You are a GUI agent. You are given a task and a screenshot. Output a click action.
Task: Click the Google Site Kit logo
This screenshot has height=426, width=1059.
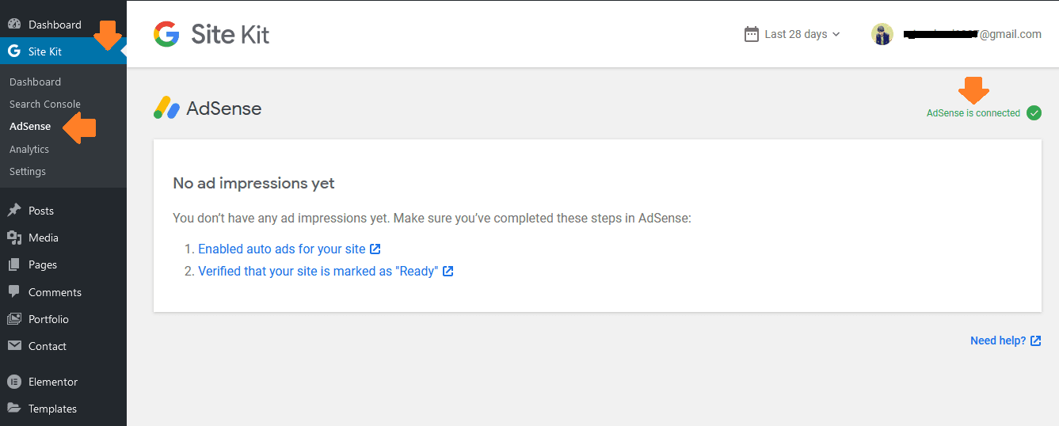coord(211,34)
